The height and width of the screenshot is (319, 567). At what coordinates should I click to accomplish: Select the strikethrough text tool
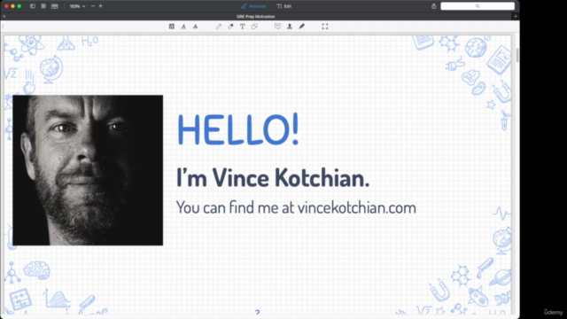pyautogui.click(x=195, y=27)
